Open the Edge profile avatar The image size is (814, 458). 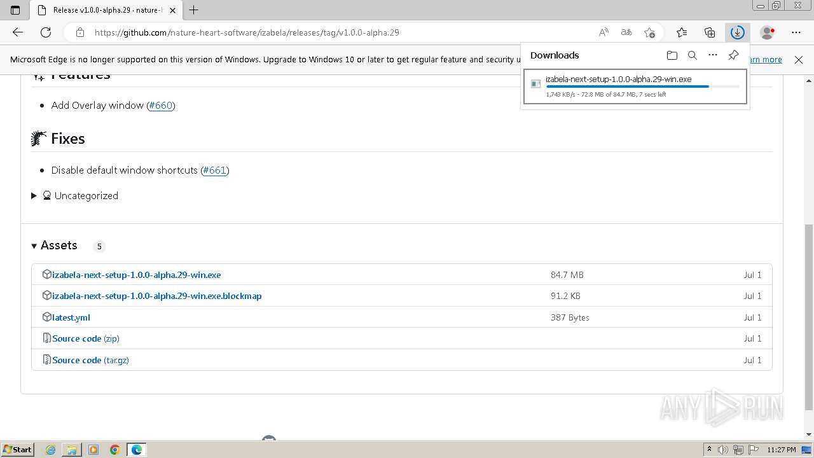(768, 32)
